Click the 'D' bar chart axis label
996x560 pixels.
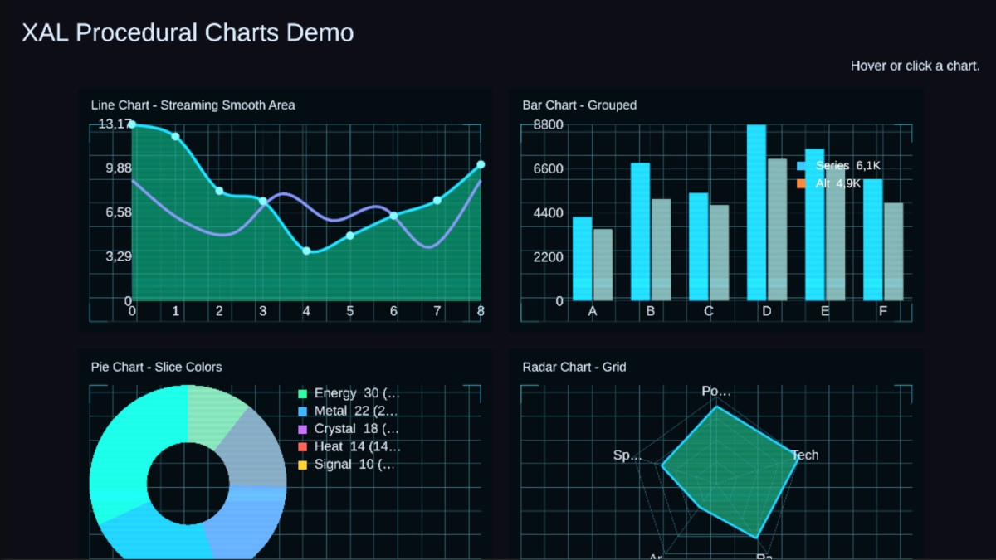point(766,311)
